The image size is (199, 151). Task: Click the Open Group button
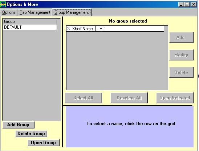[44, 143]
